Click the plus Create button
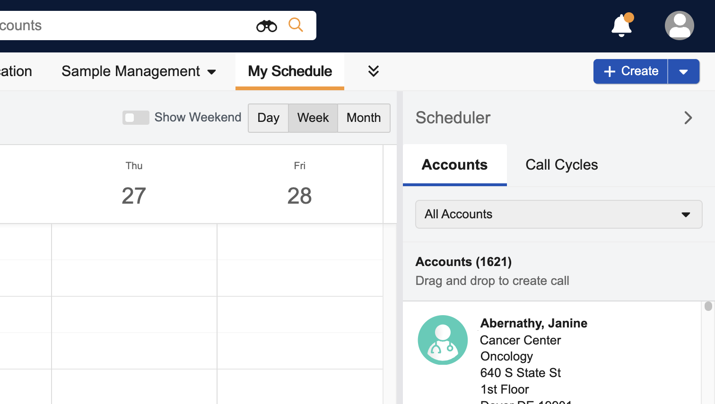 tap(630, 71)
